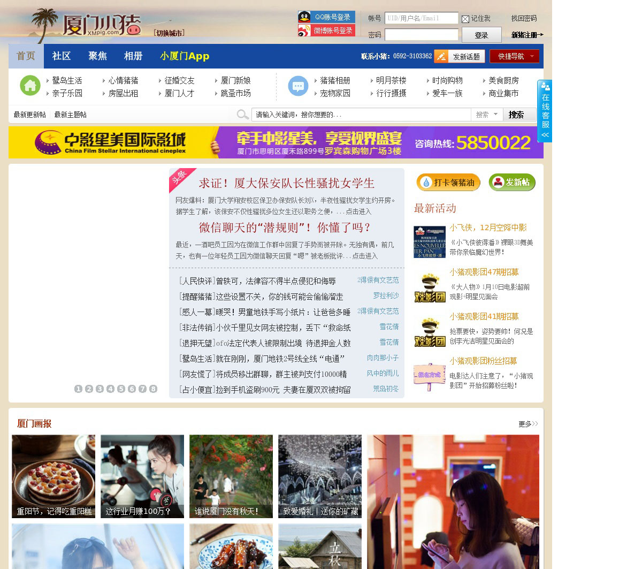Click the Weibo account login icon
The height and width of the screenshot is (569, 642).
click(304, 31)
